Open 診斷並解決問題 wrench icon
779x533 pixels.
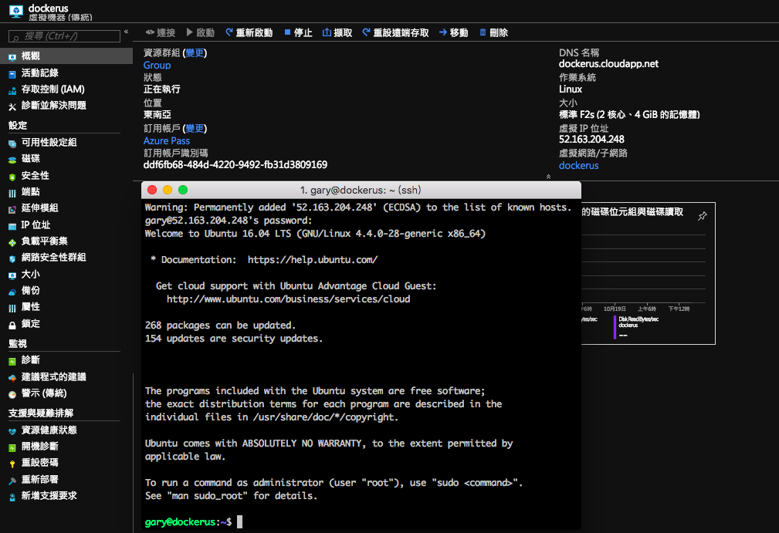tap(12, 106)
